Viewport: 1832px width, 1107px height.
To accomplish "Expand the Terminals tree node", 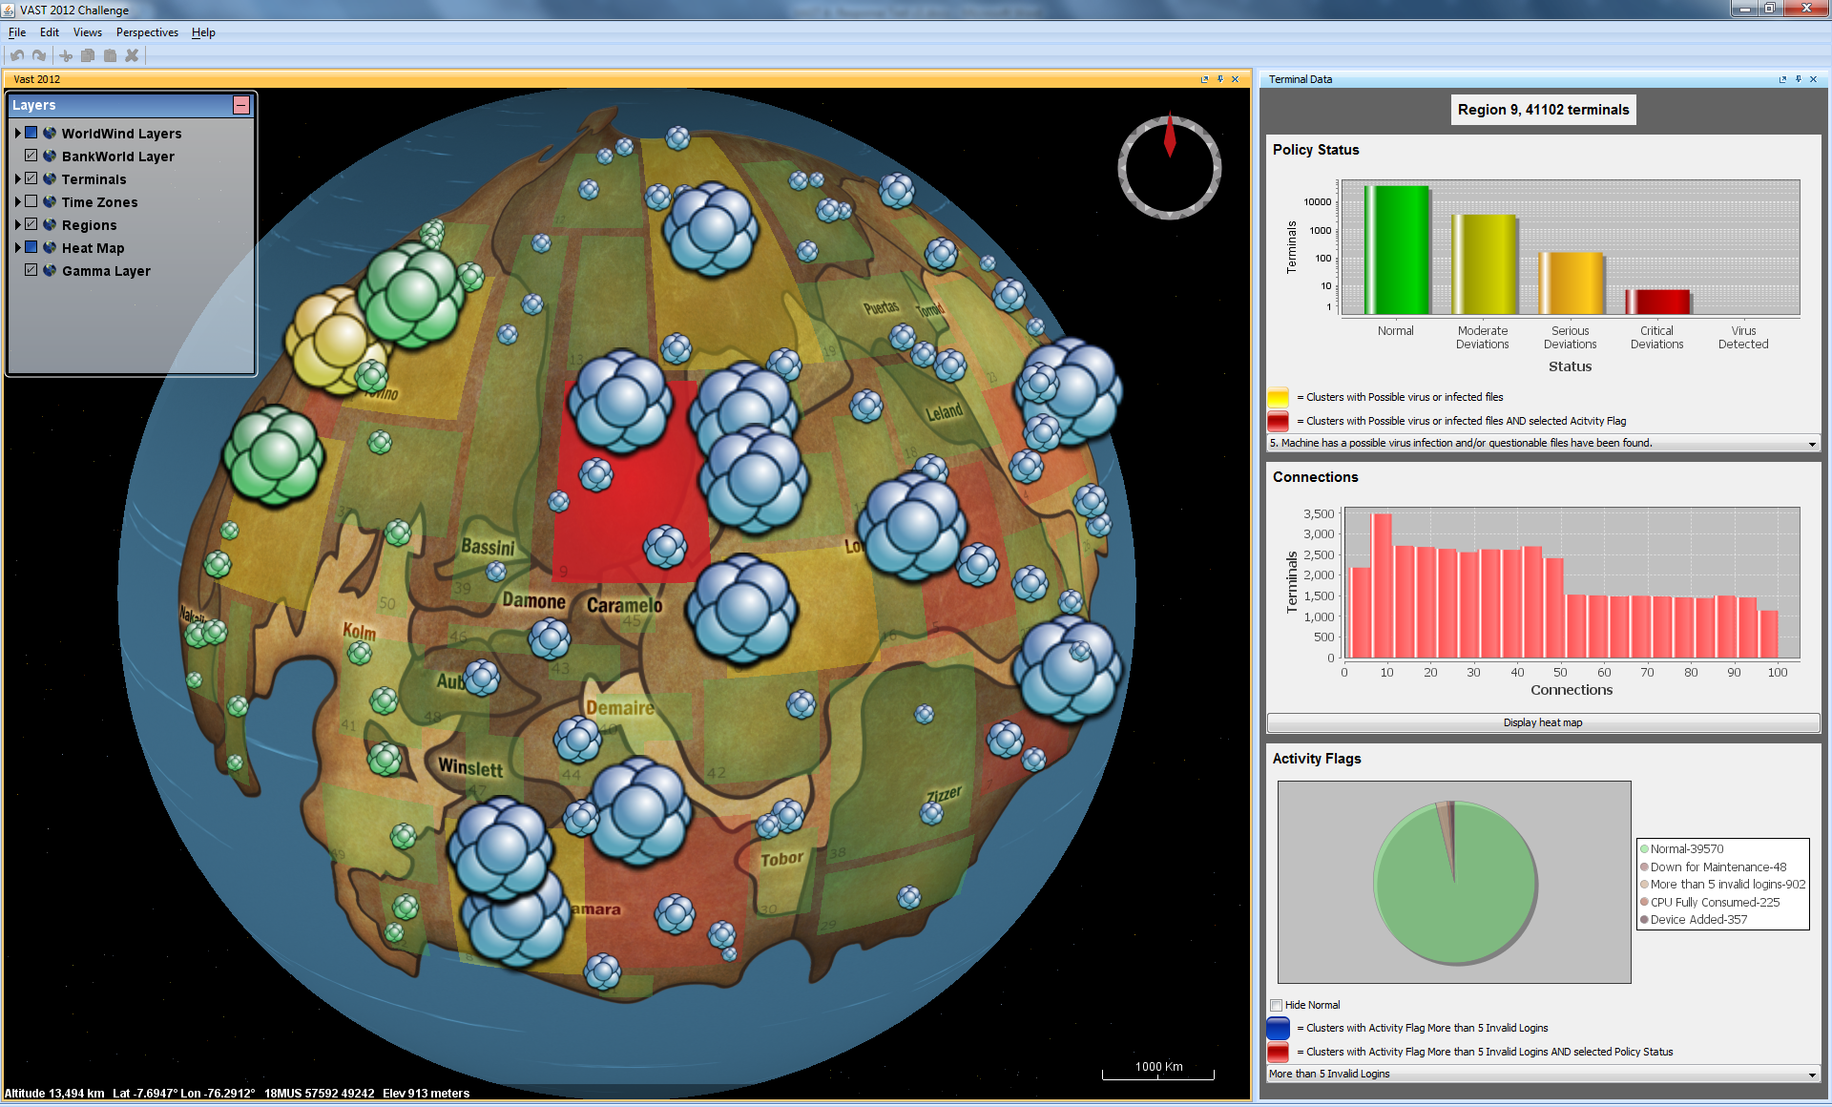I will (x=17, y=178).
